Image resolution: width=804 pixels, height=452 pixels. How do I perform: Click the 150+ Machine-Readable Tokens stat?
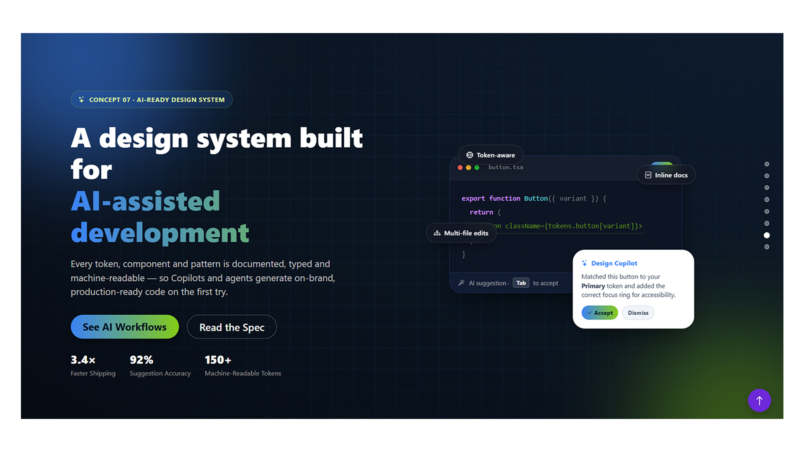(x=243, y=366)
